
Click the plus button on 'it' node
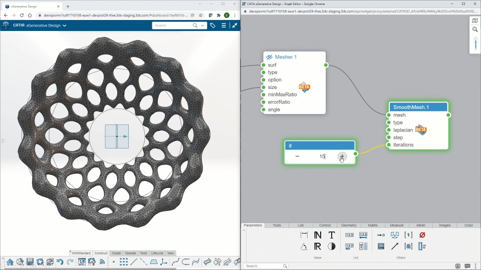click(342, 156)
